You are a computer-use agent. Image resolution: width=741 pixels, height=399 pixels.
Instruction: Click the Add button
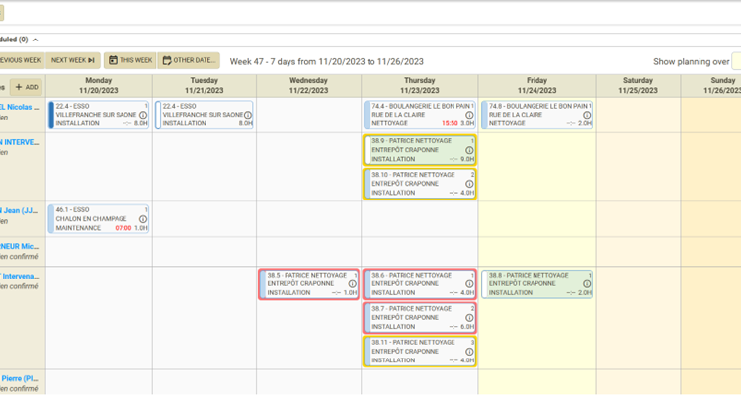(26, 87)
